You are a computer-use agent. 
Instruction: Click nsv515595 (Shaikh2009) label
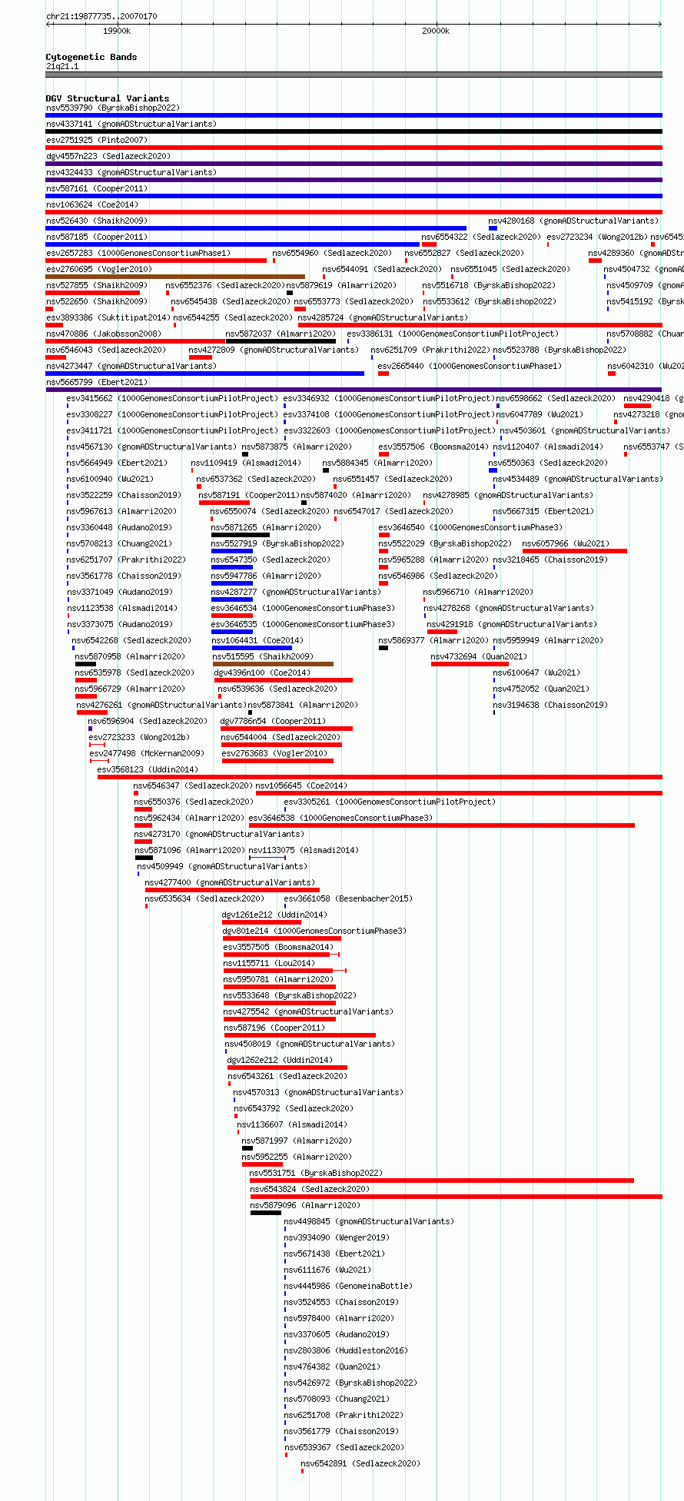[x=264, y=656]
